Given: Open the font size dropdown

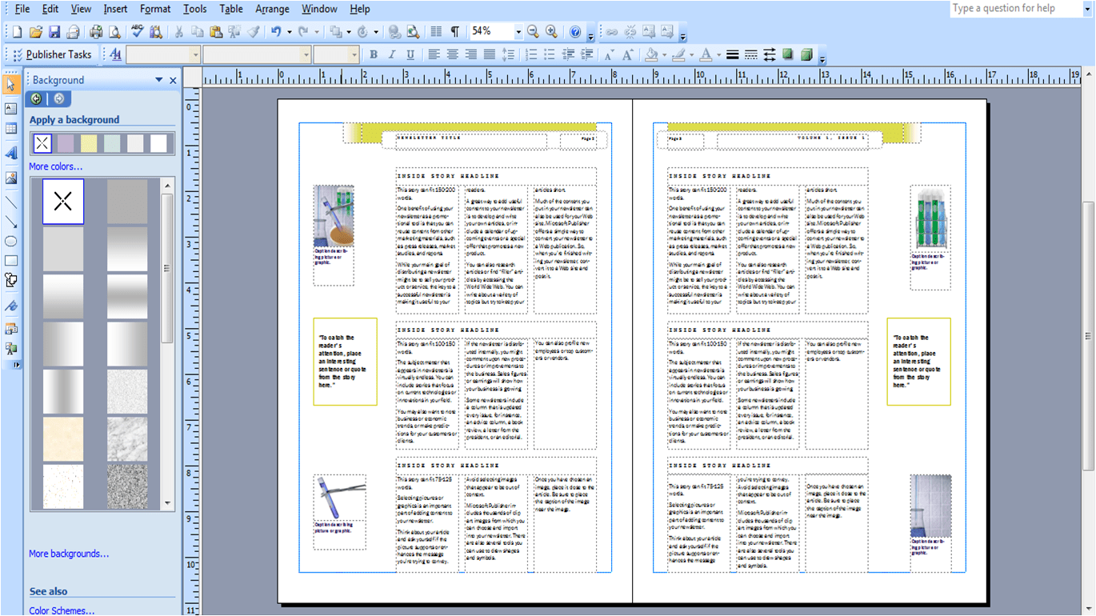Looking at the screenshot, I should coord(354,54).
